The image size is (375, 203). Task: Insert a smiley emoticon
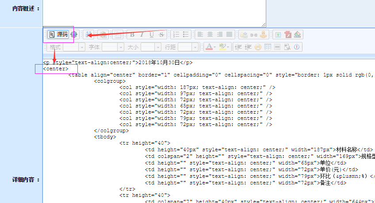258,47
